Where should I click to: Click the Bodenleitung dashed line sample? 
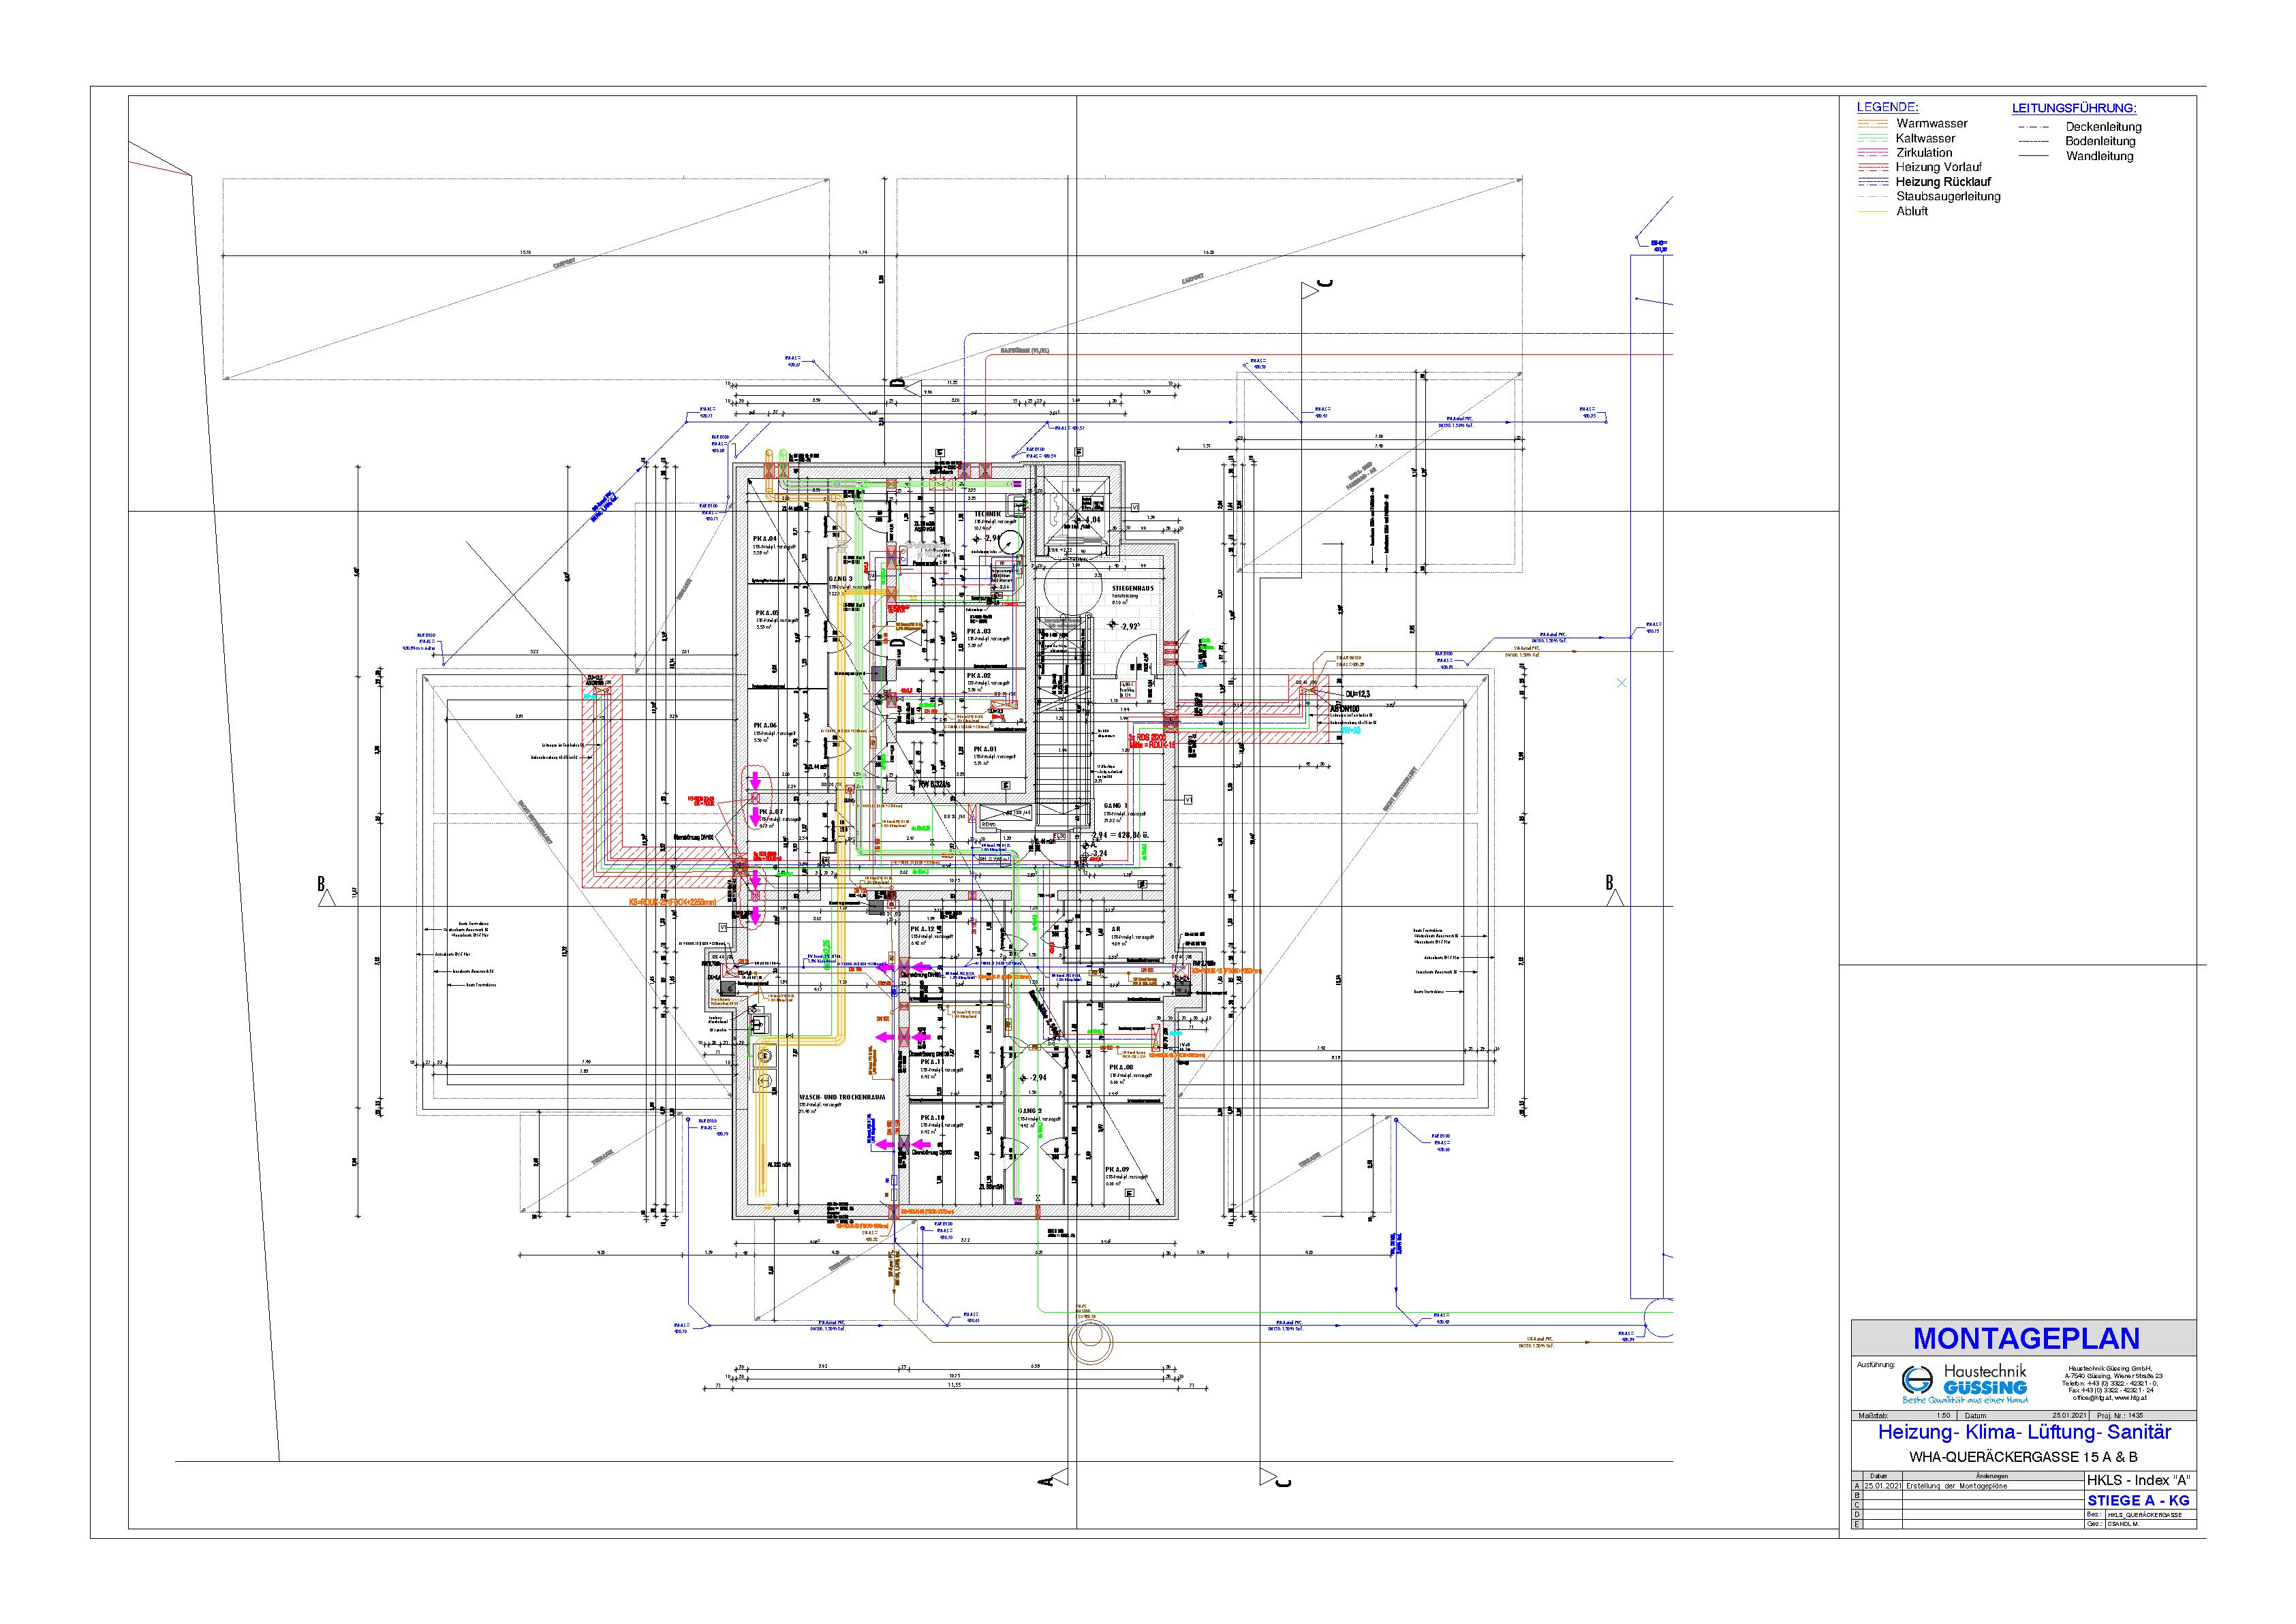(x=2035, y=141)
